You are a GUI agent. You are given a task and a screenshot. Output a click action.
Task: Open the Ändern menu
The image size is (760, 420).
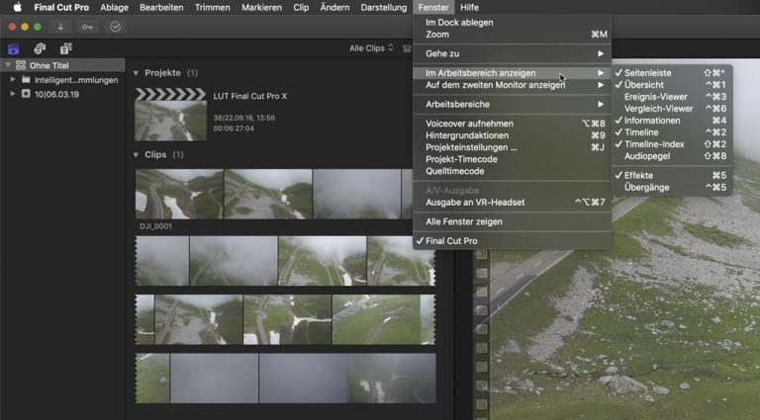[x=334, y=7]
